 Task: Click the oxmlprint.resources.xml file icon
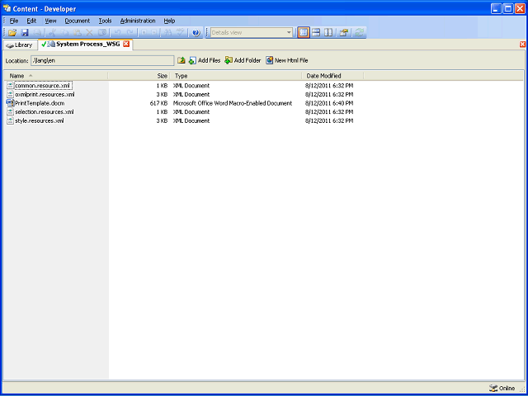[10, 94]
